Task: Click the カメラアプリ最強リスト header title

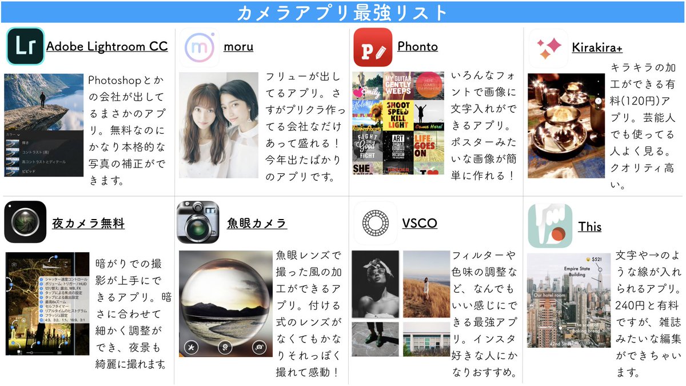Action: coord(342,12)
